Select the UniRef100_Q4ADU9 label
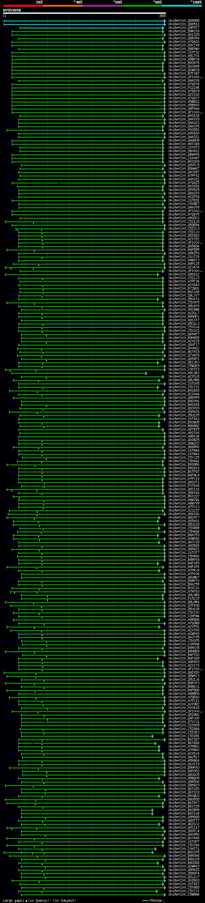 pyautogui.click(x=184, y=141)
